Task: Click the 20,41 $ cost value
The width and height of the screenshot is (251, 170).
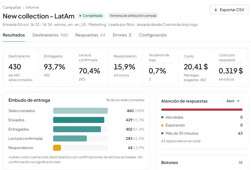Action: 196,67
